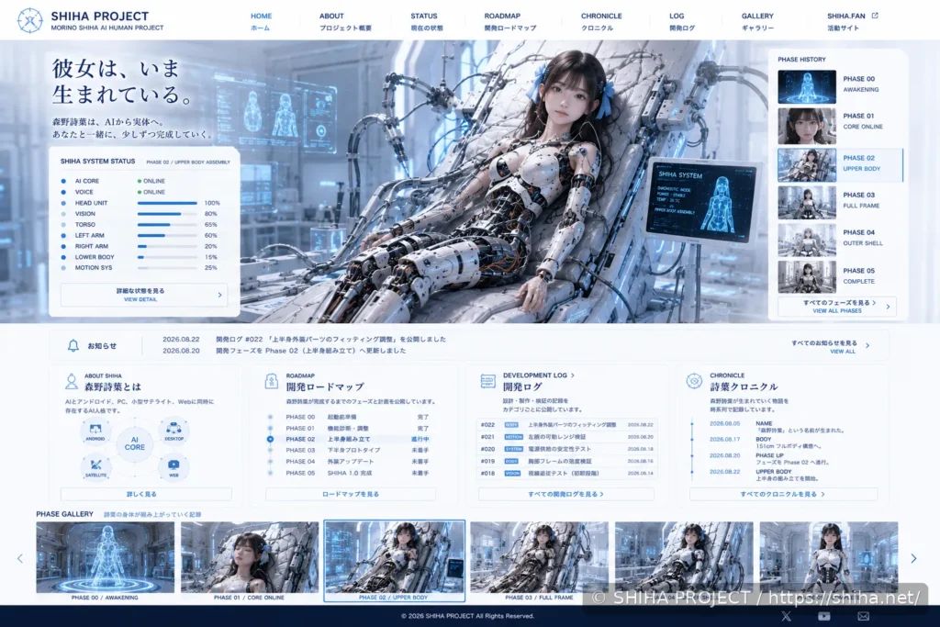Click the notification bell icon

click(73, 345)
